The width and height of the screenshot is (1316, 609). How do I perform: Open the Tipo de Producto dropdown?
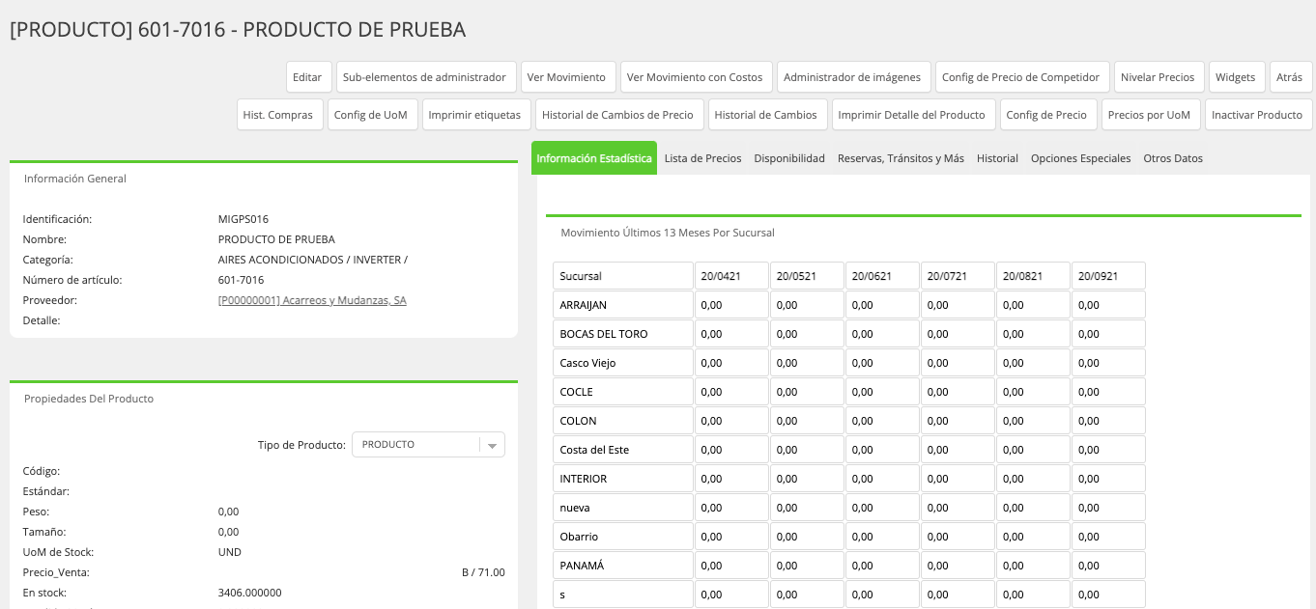428,445
